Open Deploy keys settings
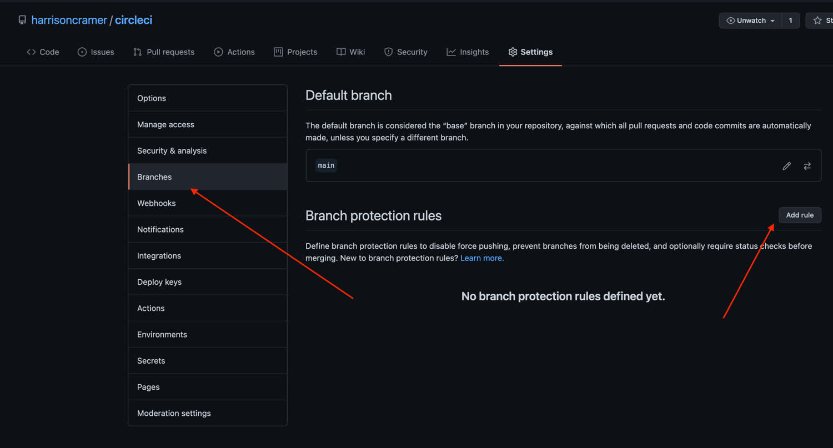The height and width of the screenshot is (448, 833). pyautogui.click(x=208, y=282)
